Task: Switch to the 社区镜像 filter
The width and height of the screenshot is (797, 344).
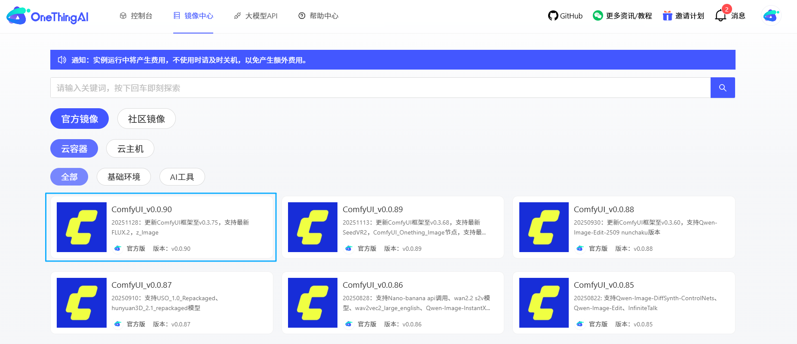Action: tap(146, 119)
